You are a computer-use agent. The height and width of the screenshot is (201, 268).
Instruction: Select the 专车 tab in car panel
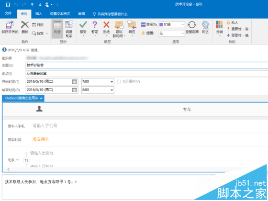(187, 109)
